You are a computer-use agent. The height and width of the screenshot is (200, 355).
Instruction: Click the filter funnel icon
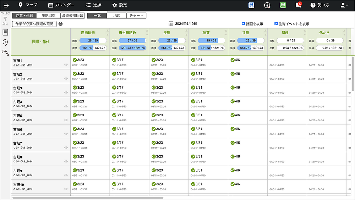click(5, 19)
